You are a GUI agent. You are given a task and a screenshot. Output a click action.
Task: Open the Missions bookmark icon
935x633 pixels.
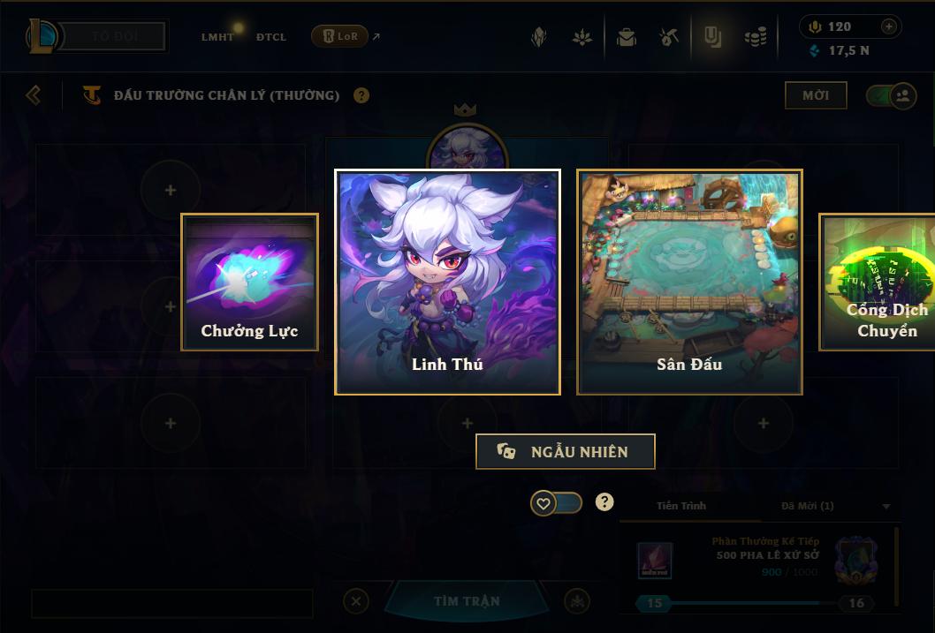pyautogui.click(x=712, y=37)
